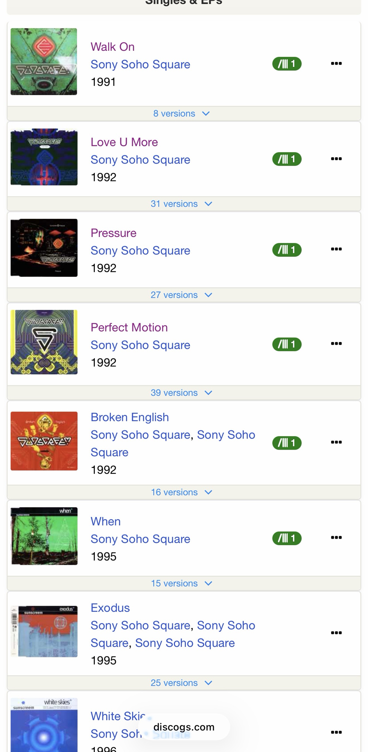Open the Love U More cover thumbnail
This screenshot has height=752, width=368.
point(44,157)
